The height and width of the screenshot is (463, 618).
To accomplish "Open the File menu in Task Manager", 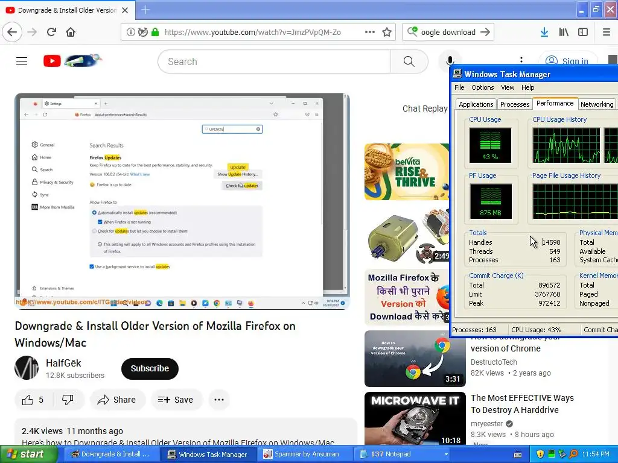I will tap(459, 87).
